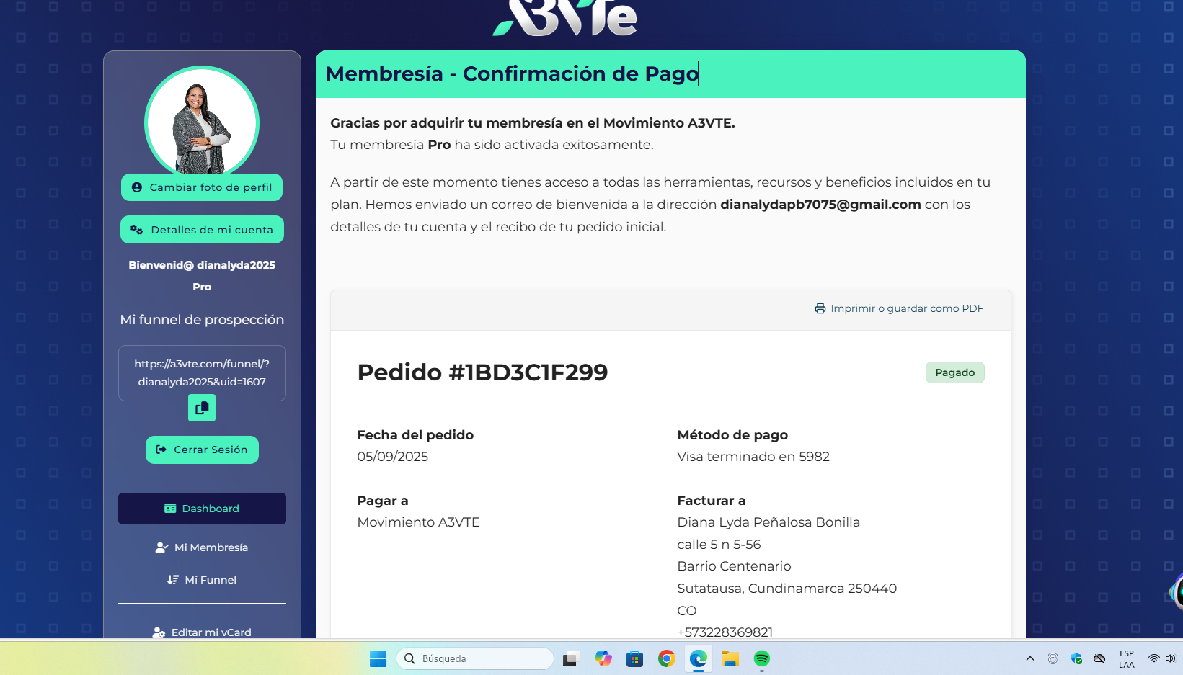Open Microsoft Store from the taskbar
1183x675 pixels.
pos(634,658)
